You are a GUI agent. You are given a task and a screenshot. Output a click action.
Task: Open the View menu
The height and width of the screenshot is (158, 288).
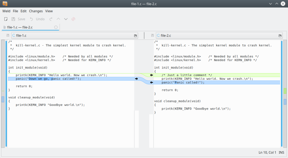point(49,11)
